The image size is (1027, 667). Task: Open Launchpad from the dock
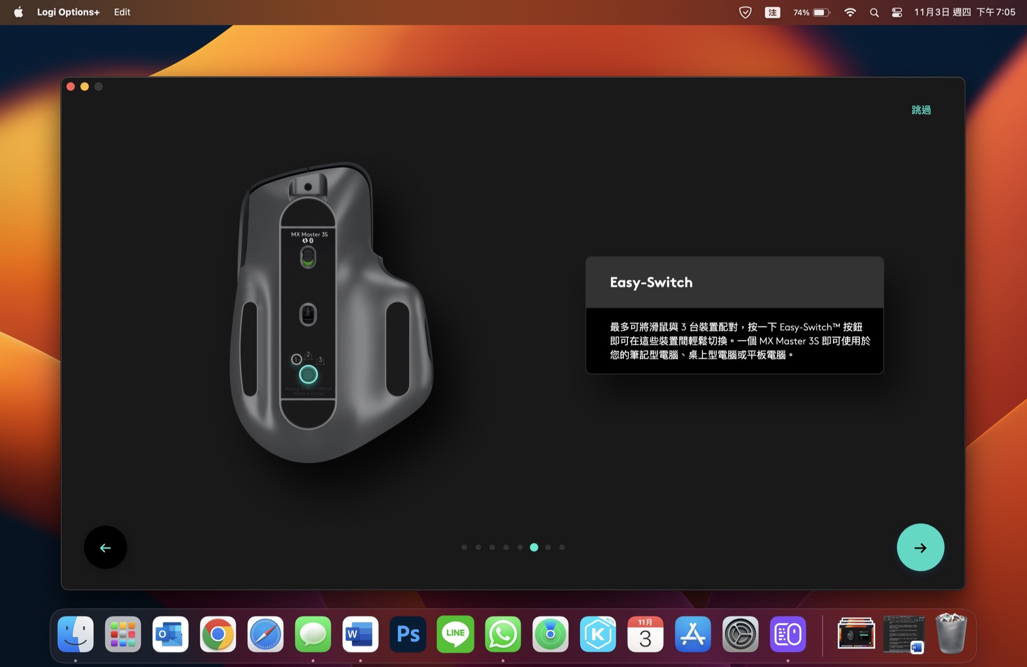(123, 634)
